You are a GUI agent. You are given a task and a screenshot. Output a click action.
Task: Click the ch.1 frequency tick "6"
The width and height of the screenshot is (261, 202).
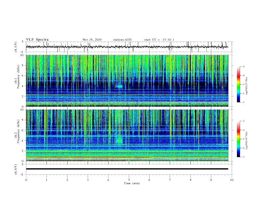coord(23,76)
